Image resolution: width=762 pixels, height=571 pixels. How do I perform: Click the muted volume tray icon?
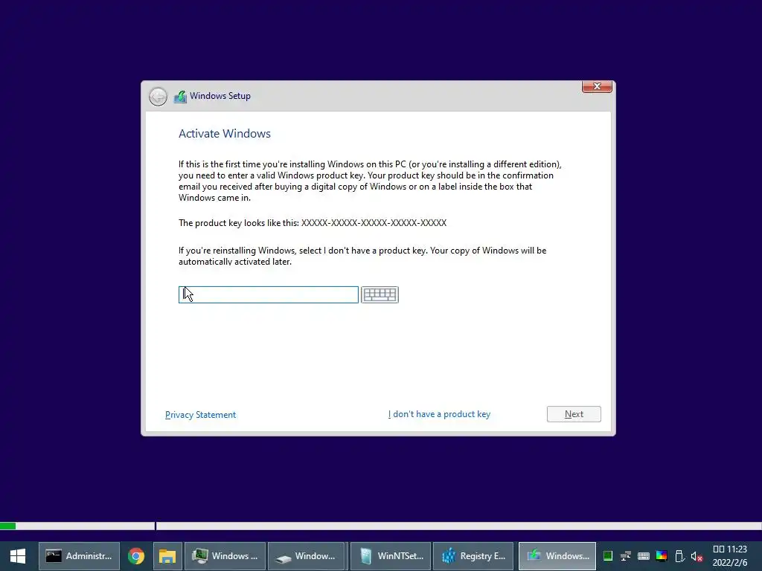coord(697,556)
